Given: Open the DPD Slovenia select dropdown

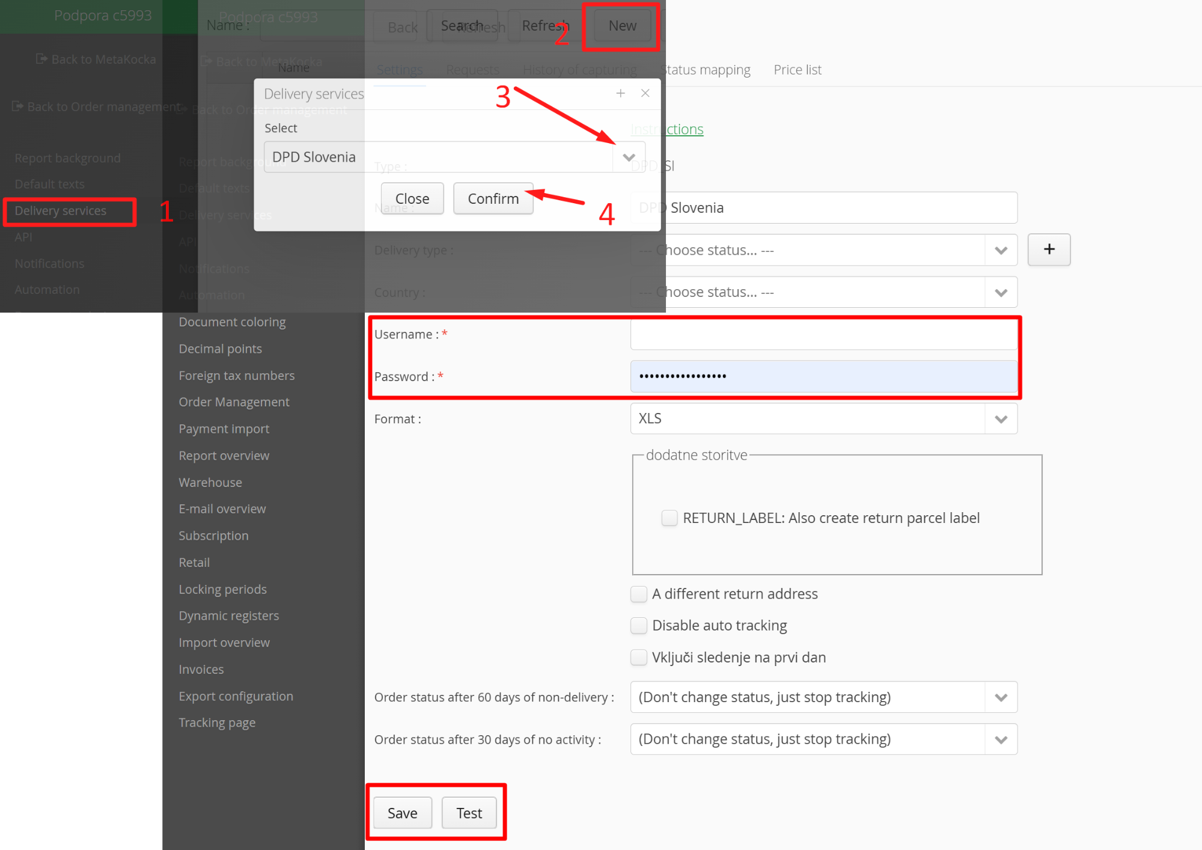Looking at the screenshot, I should point(629,157).
